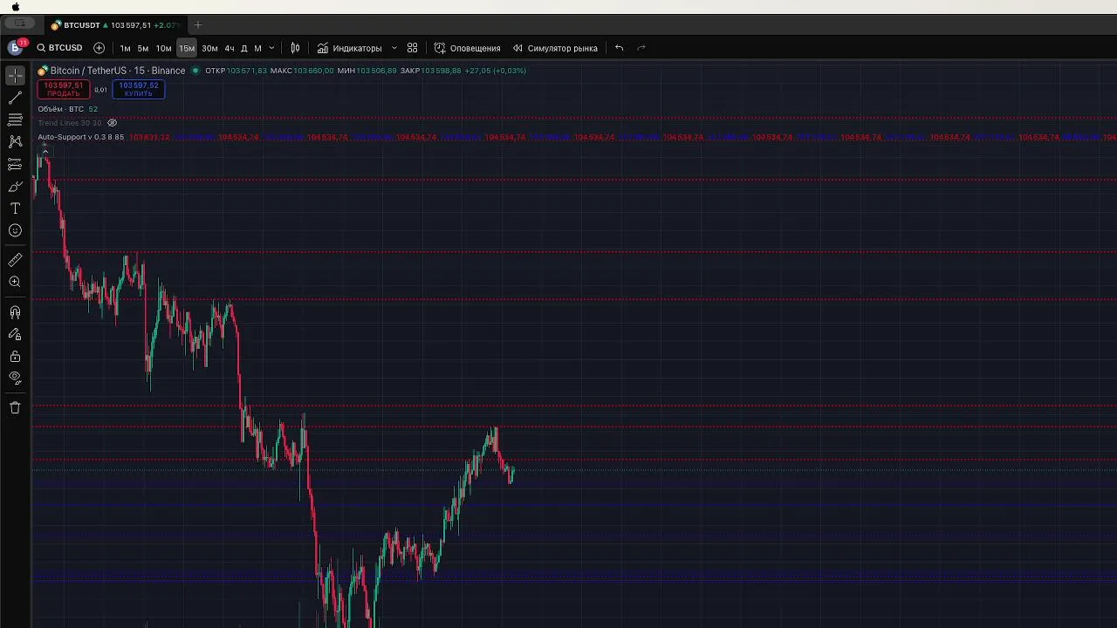Select the brush drawing tool
The image size is (1117, 628).
tap(15, 186)
